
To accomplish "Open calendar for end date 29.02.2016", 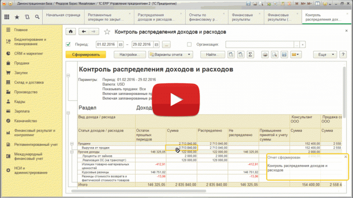I will pos(156,44).
